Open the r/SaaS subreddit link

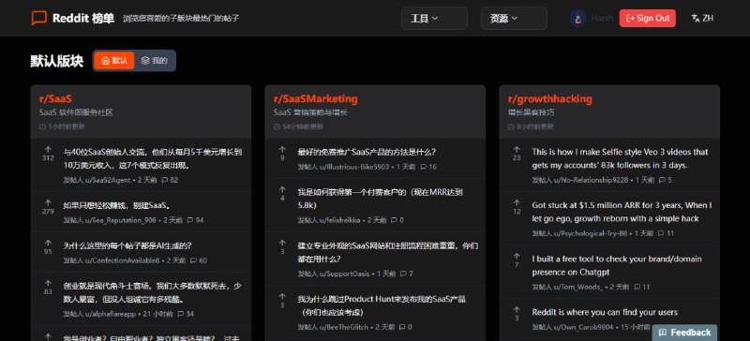click(55, 99)
